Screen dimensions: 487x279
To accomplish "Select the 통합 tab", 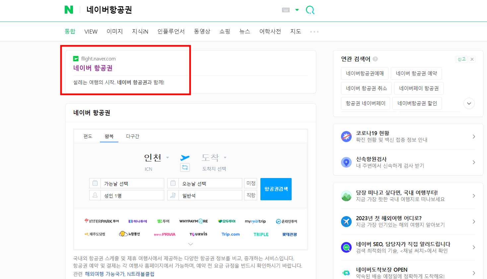I will pyautogui.click(x=70, y=31).
